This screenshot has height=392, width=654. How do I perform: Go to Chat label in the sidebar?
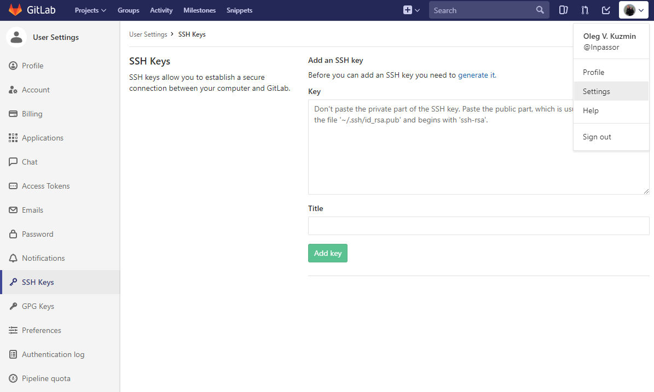pos(30,162)
